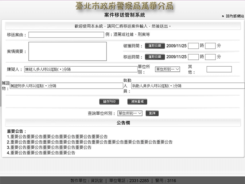Expand the 單位所別 dropdown in the form
Screen dimensions: 245x184
[x=167, y=69]
